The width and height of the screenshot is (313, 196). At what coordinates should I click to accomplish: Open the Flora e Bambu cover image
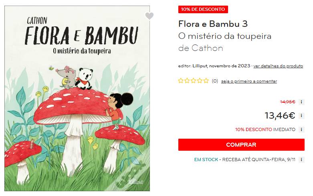pyautogui.click(x=77, y=98)
